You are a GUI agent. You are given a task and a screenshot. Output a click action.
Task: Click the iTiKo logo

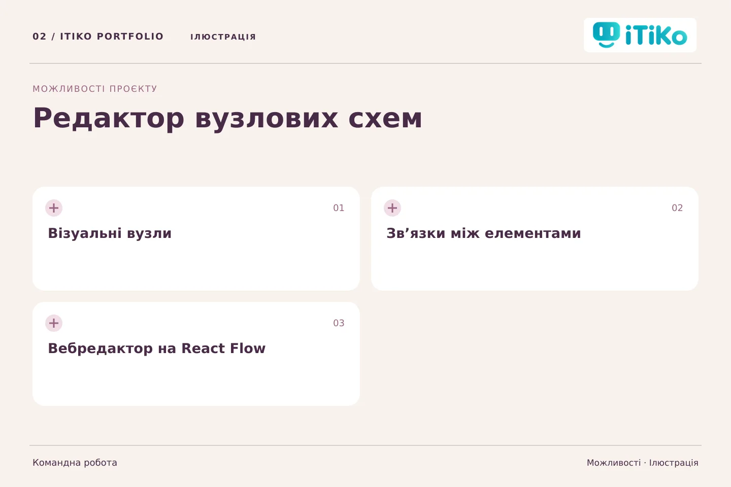point(640,35)
